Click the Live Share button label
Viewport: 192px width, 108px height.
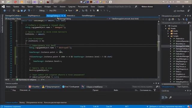pos(181,11)
